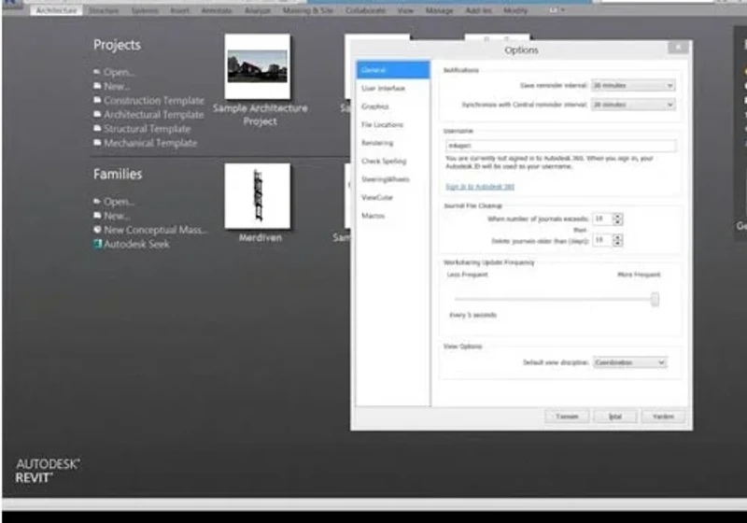Open the Autodesk Seek link

[136, 244]
